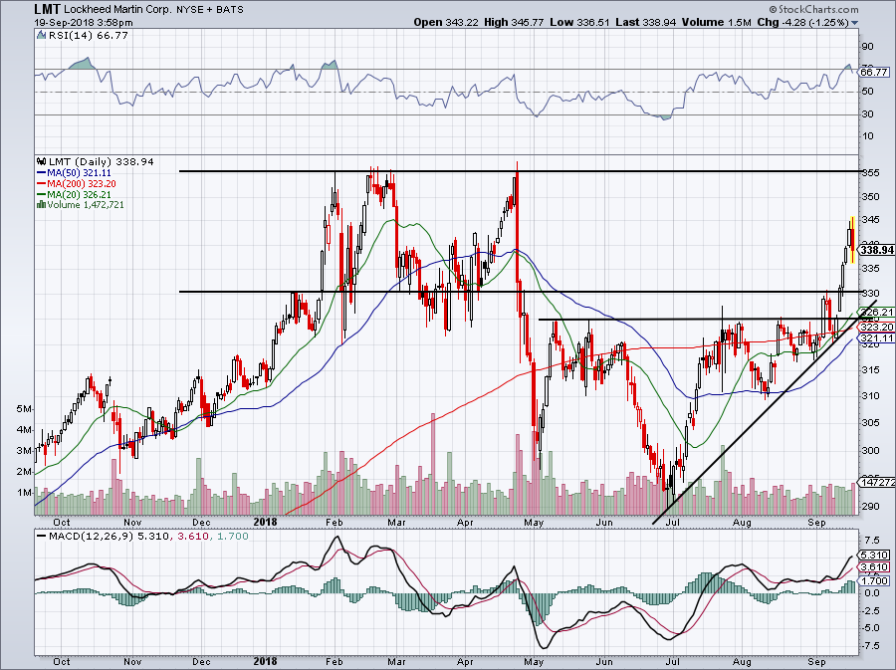Open the StockCharts.com copyright link
This screenshot has width=896, height=670.
point(813,9)
